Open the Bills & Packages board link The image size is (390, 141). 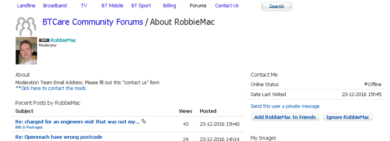pos(29,127)
